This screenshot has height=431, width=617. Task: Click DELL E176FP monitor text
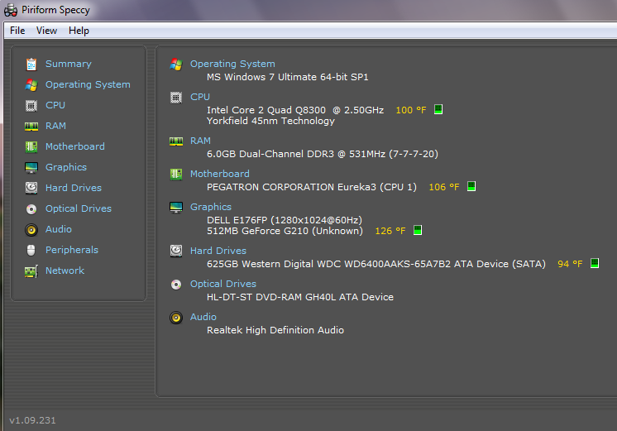(285, 220)
